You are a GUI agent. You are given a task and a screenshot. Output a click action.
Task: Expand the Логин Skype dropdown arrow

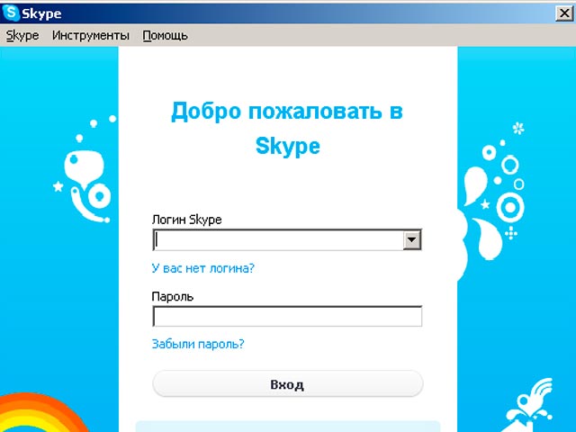(x=412, y=240)
